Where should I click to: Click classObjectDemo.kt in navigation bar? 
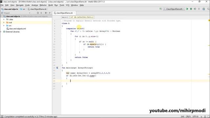(x=37, y=9)
